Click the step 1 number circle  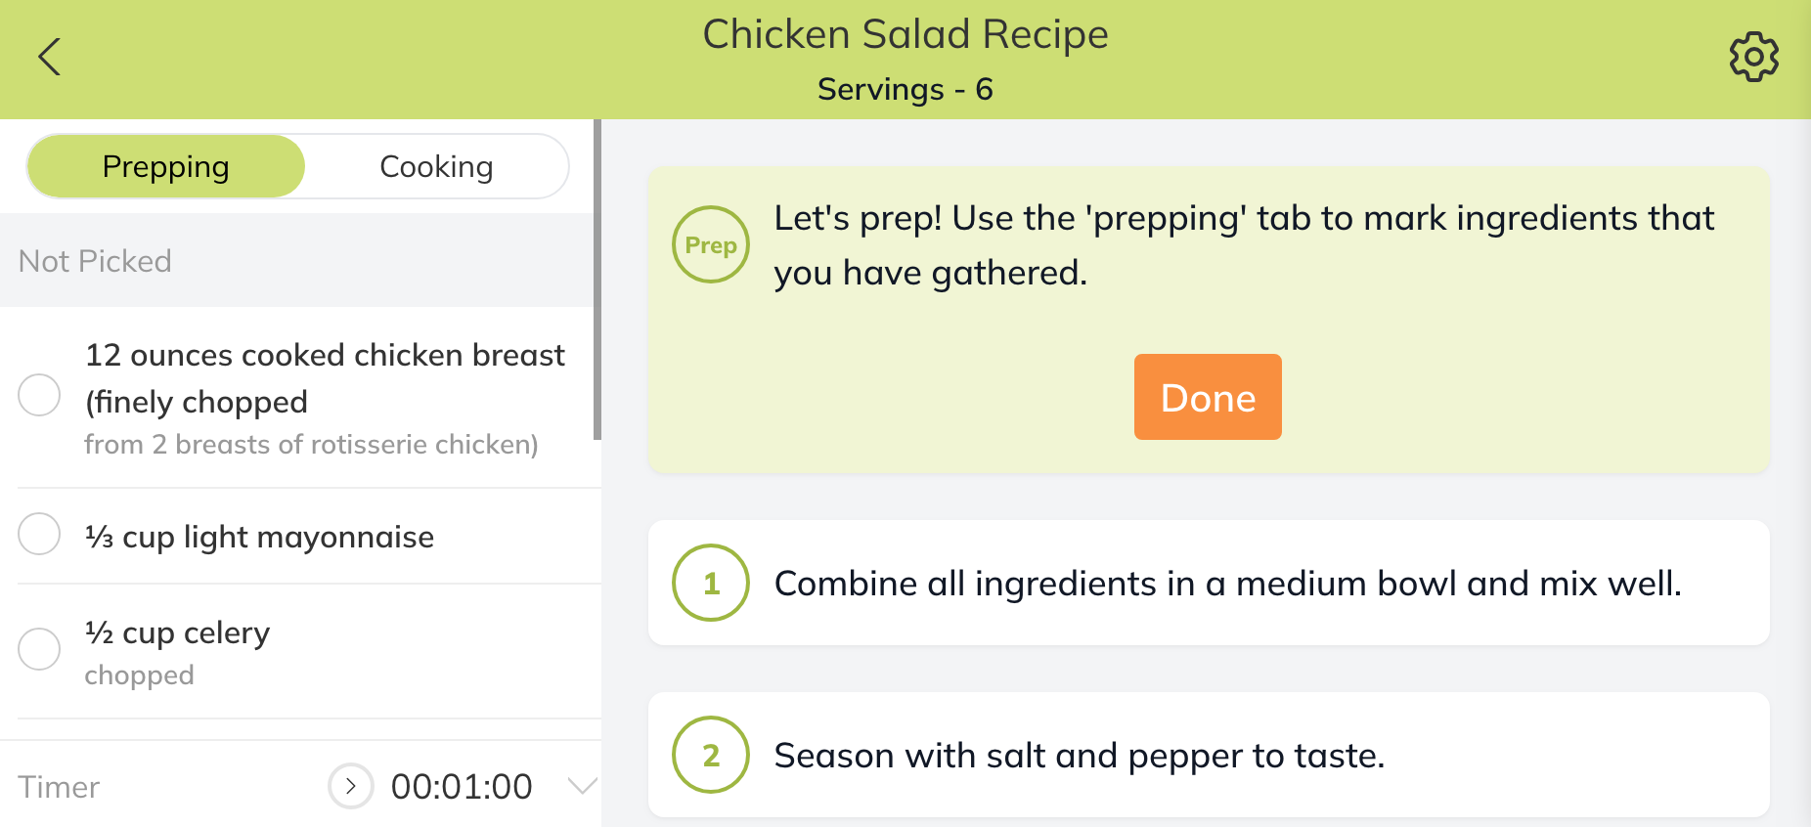(711, 583)
